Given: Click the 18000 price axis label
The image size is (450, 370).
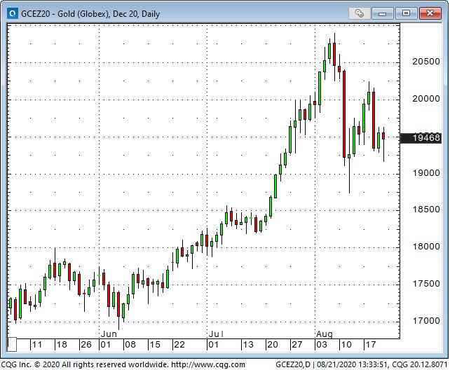Looking at the screenshot, I should pyautogui.click(x=426, y=247).
